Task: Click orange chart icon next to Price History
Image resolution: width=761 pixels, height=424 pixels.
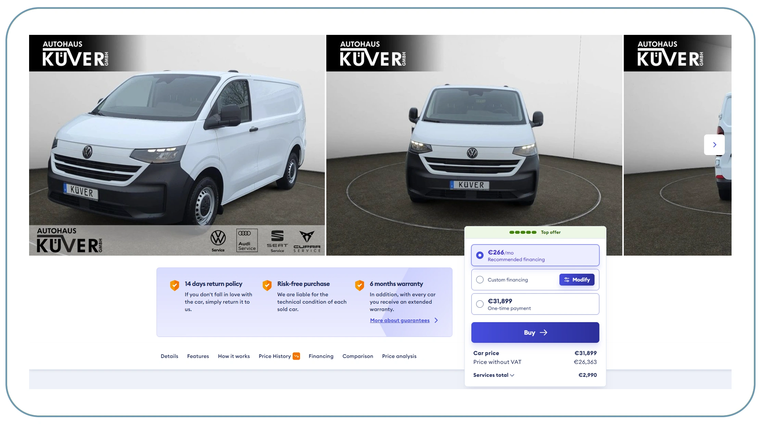Action: pos(296,356)
